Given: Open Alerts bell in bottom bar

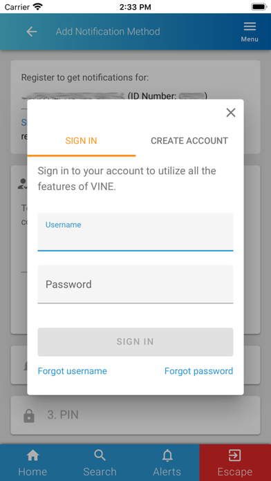Looking at the screenshot, I should (x=167, y=462).
